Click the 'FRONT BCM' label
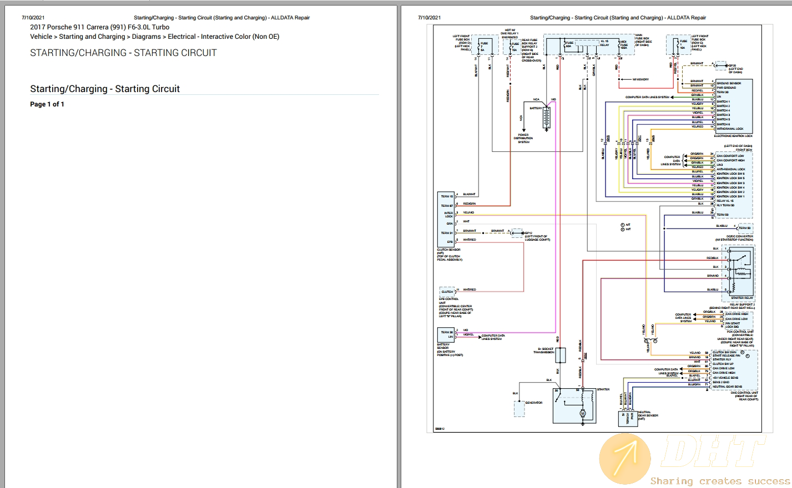 744,150
